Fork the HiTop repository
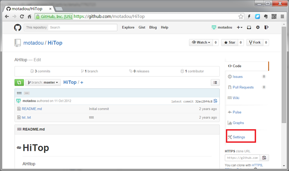The image size is (289, 171). [255, 42]
